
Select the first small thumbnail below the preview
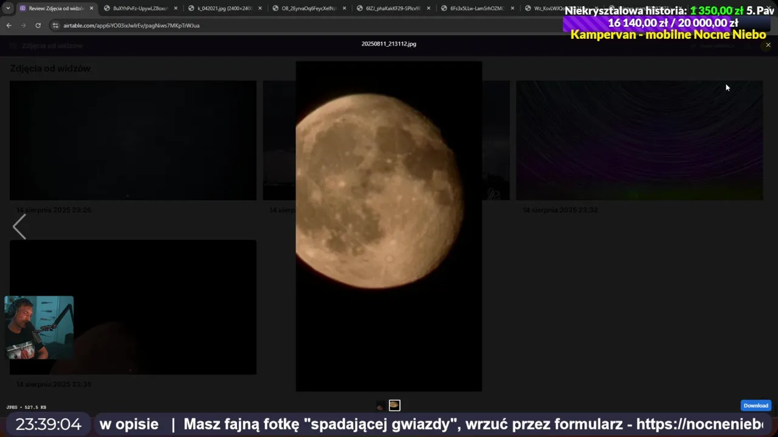click(380, 405)
